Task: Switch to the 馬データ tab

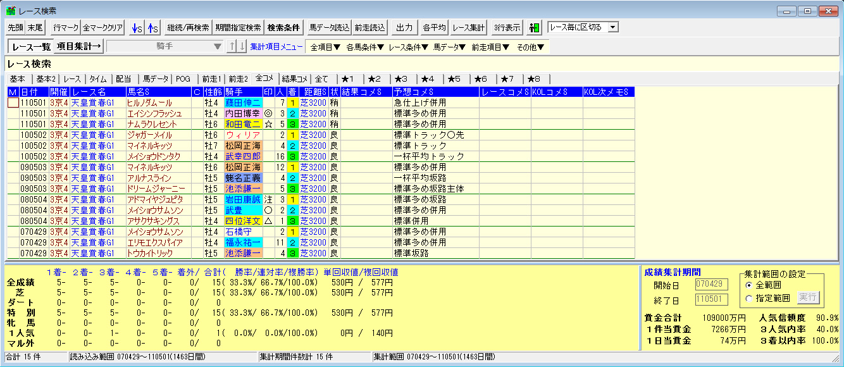Action: click(155, 79)
